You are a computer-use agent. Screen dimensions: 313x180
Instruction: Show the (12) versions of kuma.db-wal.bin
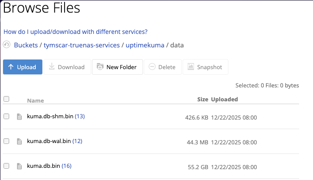click(77, 141)
